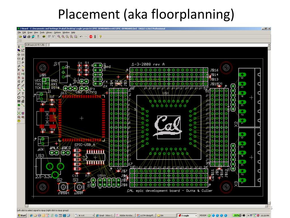
Task: Switch to Adobe Acrobat taskbar window
Action: point(125,215)
